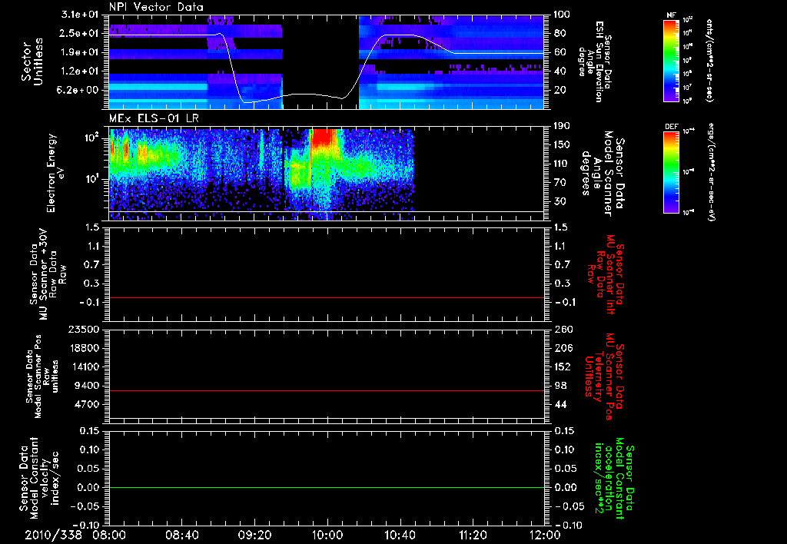Image resolution: width=787 pixels, height=544 pixels.
Task: Click the 80 degree sun elevation tick
Action: click(560, 33)
